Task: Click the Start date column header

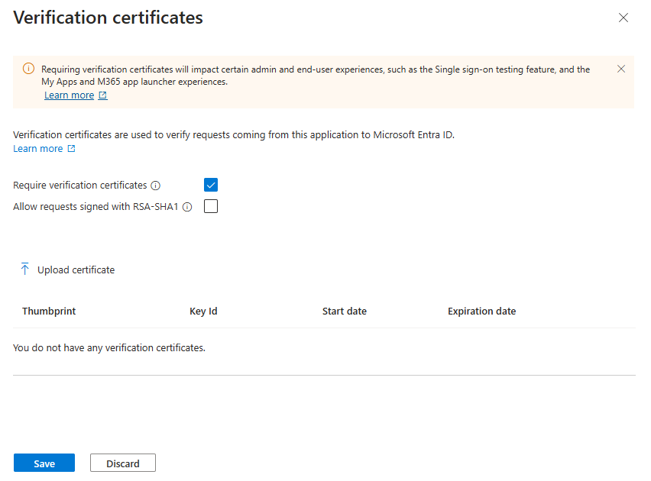Action: 344,312
